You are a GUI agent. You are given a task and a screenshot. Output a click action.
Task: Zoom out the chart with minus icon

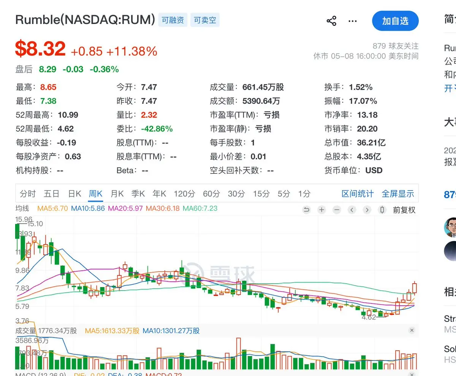click(337, 210)
